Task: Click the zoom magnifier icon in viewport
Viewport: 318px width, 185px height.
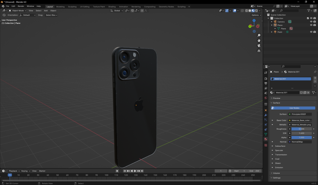Action: tap(259, 35)
